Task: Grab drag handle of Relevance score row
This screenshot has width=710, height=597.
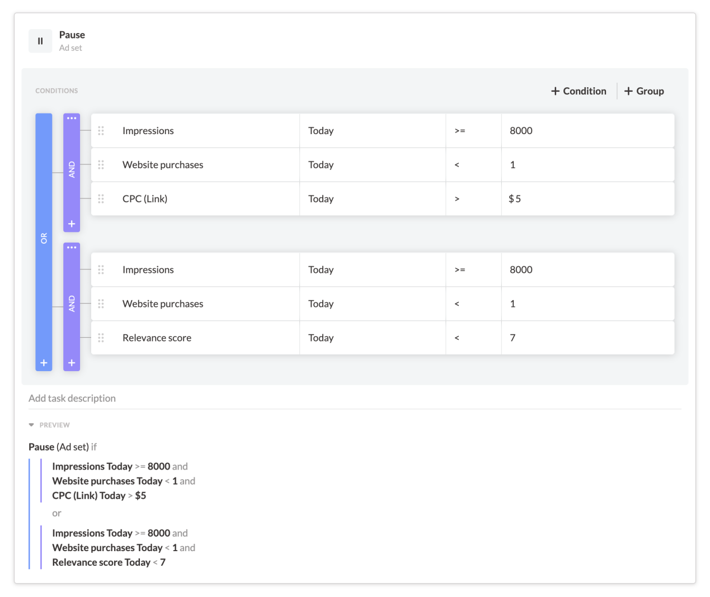Action: pos(101,338)
